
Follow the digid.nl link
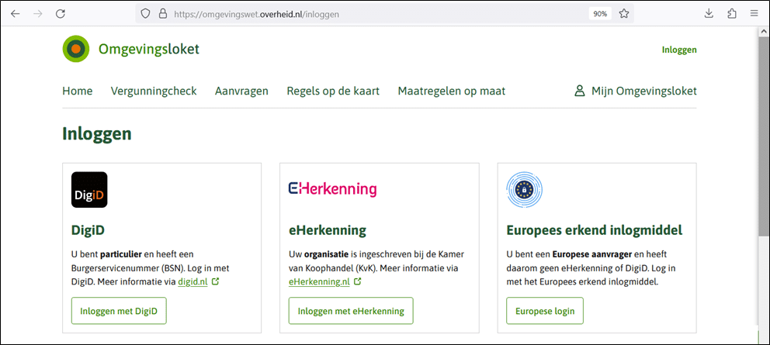[x=193, y=282]
